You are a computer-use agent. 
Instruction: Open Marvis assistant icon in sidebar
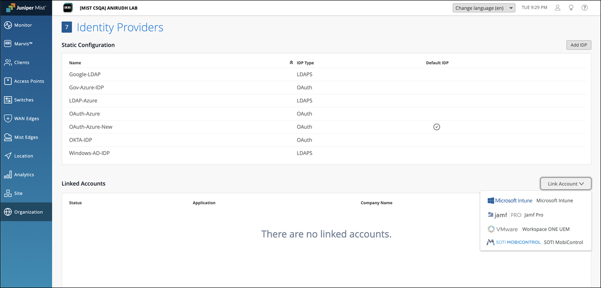click(8, 44)
